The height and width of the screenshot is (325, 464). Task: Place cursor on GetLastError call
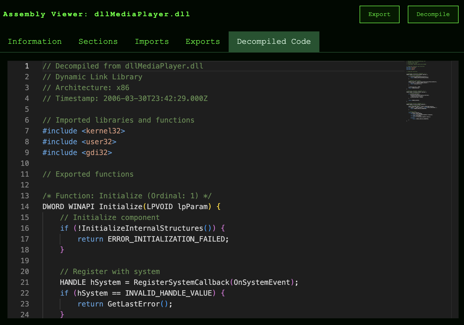134,304
